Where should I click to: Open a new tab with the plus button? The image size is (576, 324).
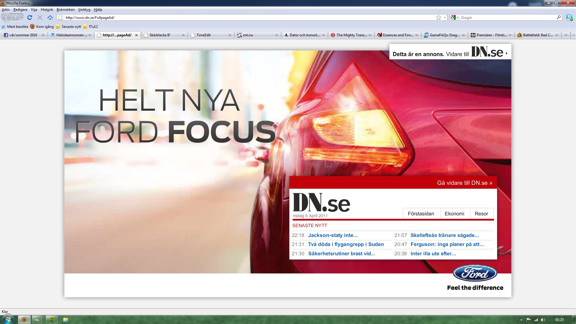[x=566, y=35]
